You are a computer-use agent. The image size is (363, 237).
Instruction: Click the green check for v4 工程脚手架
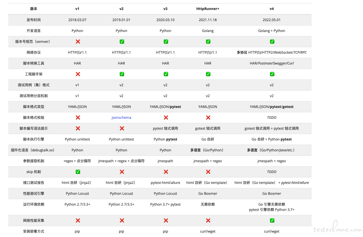pyautogui.click(x=272, y=74)
